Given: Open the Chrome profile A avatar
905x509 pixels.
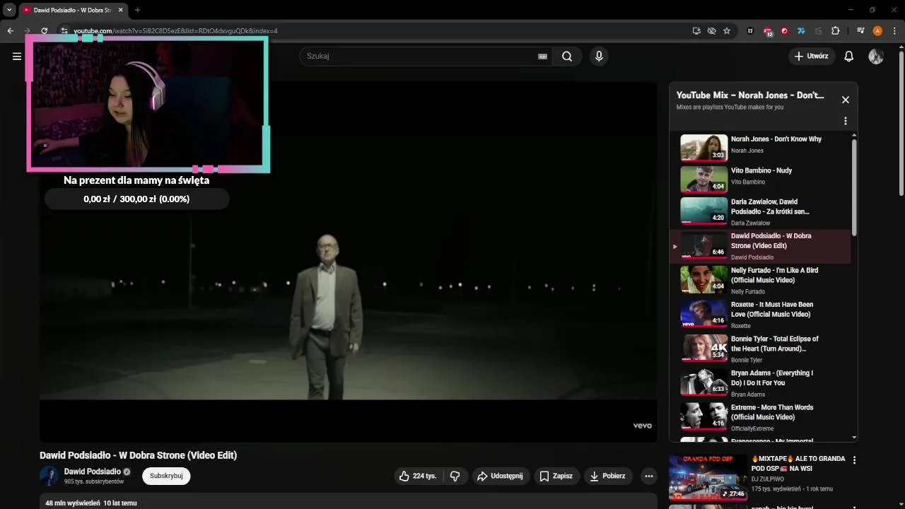Looking at the screenshot, I should pos(877,30).
